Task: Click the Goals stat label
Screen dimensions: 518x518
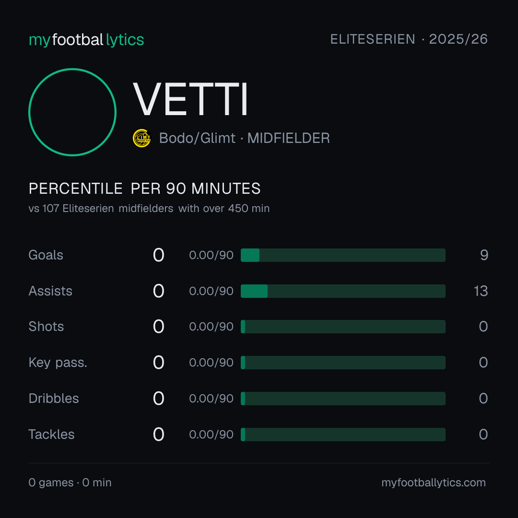Action: point(46,255)
